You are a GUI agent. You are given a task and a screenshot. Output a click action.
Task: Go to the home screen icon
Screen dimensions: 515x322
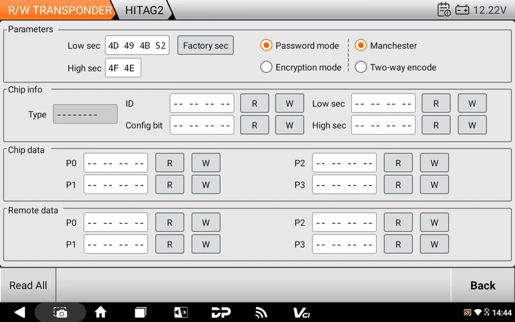100,312
